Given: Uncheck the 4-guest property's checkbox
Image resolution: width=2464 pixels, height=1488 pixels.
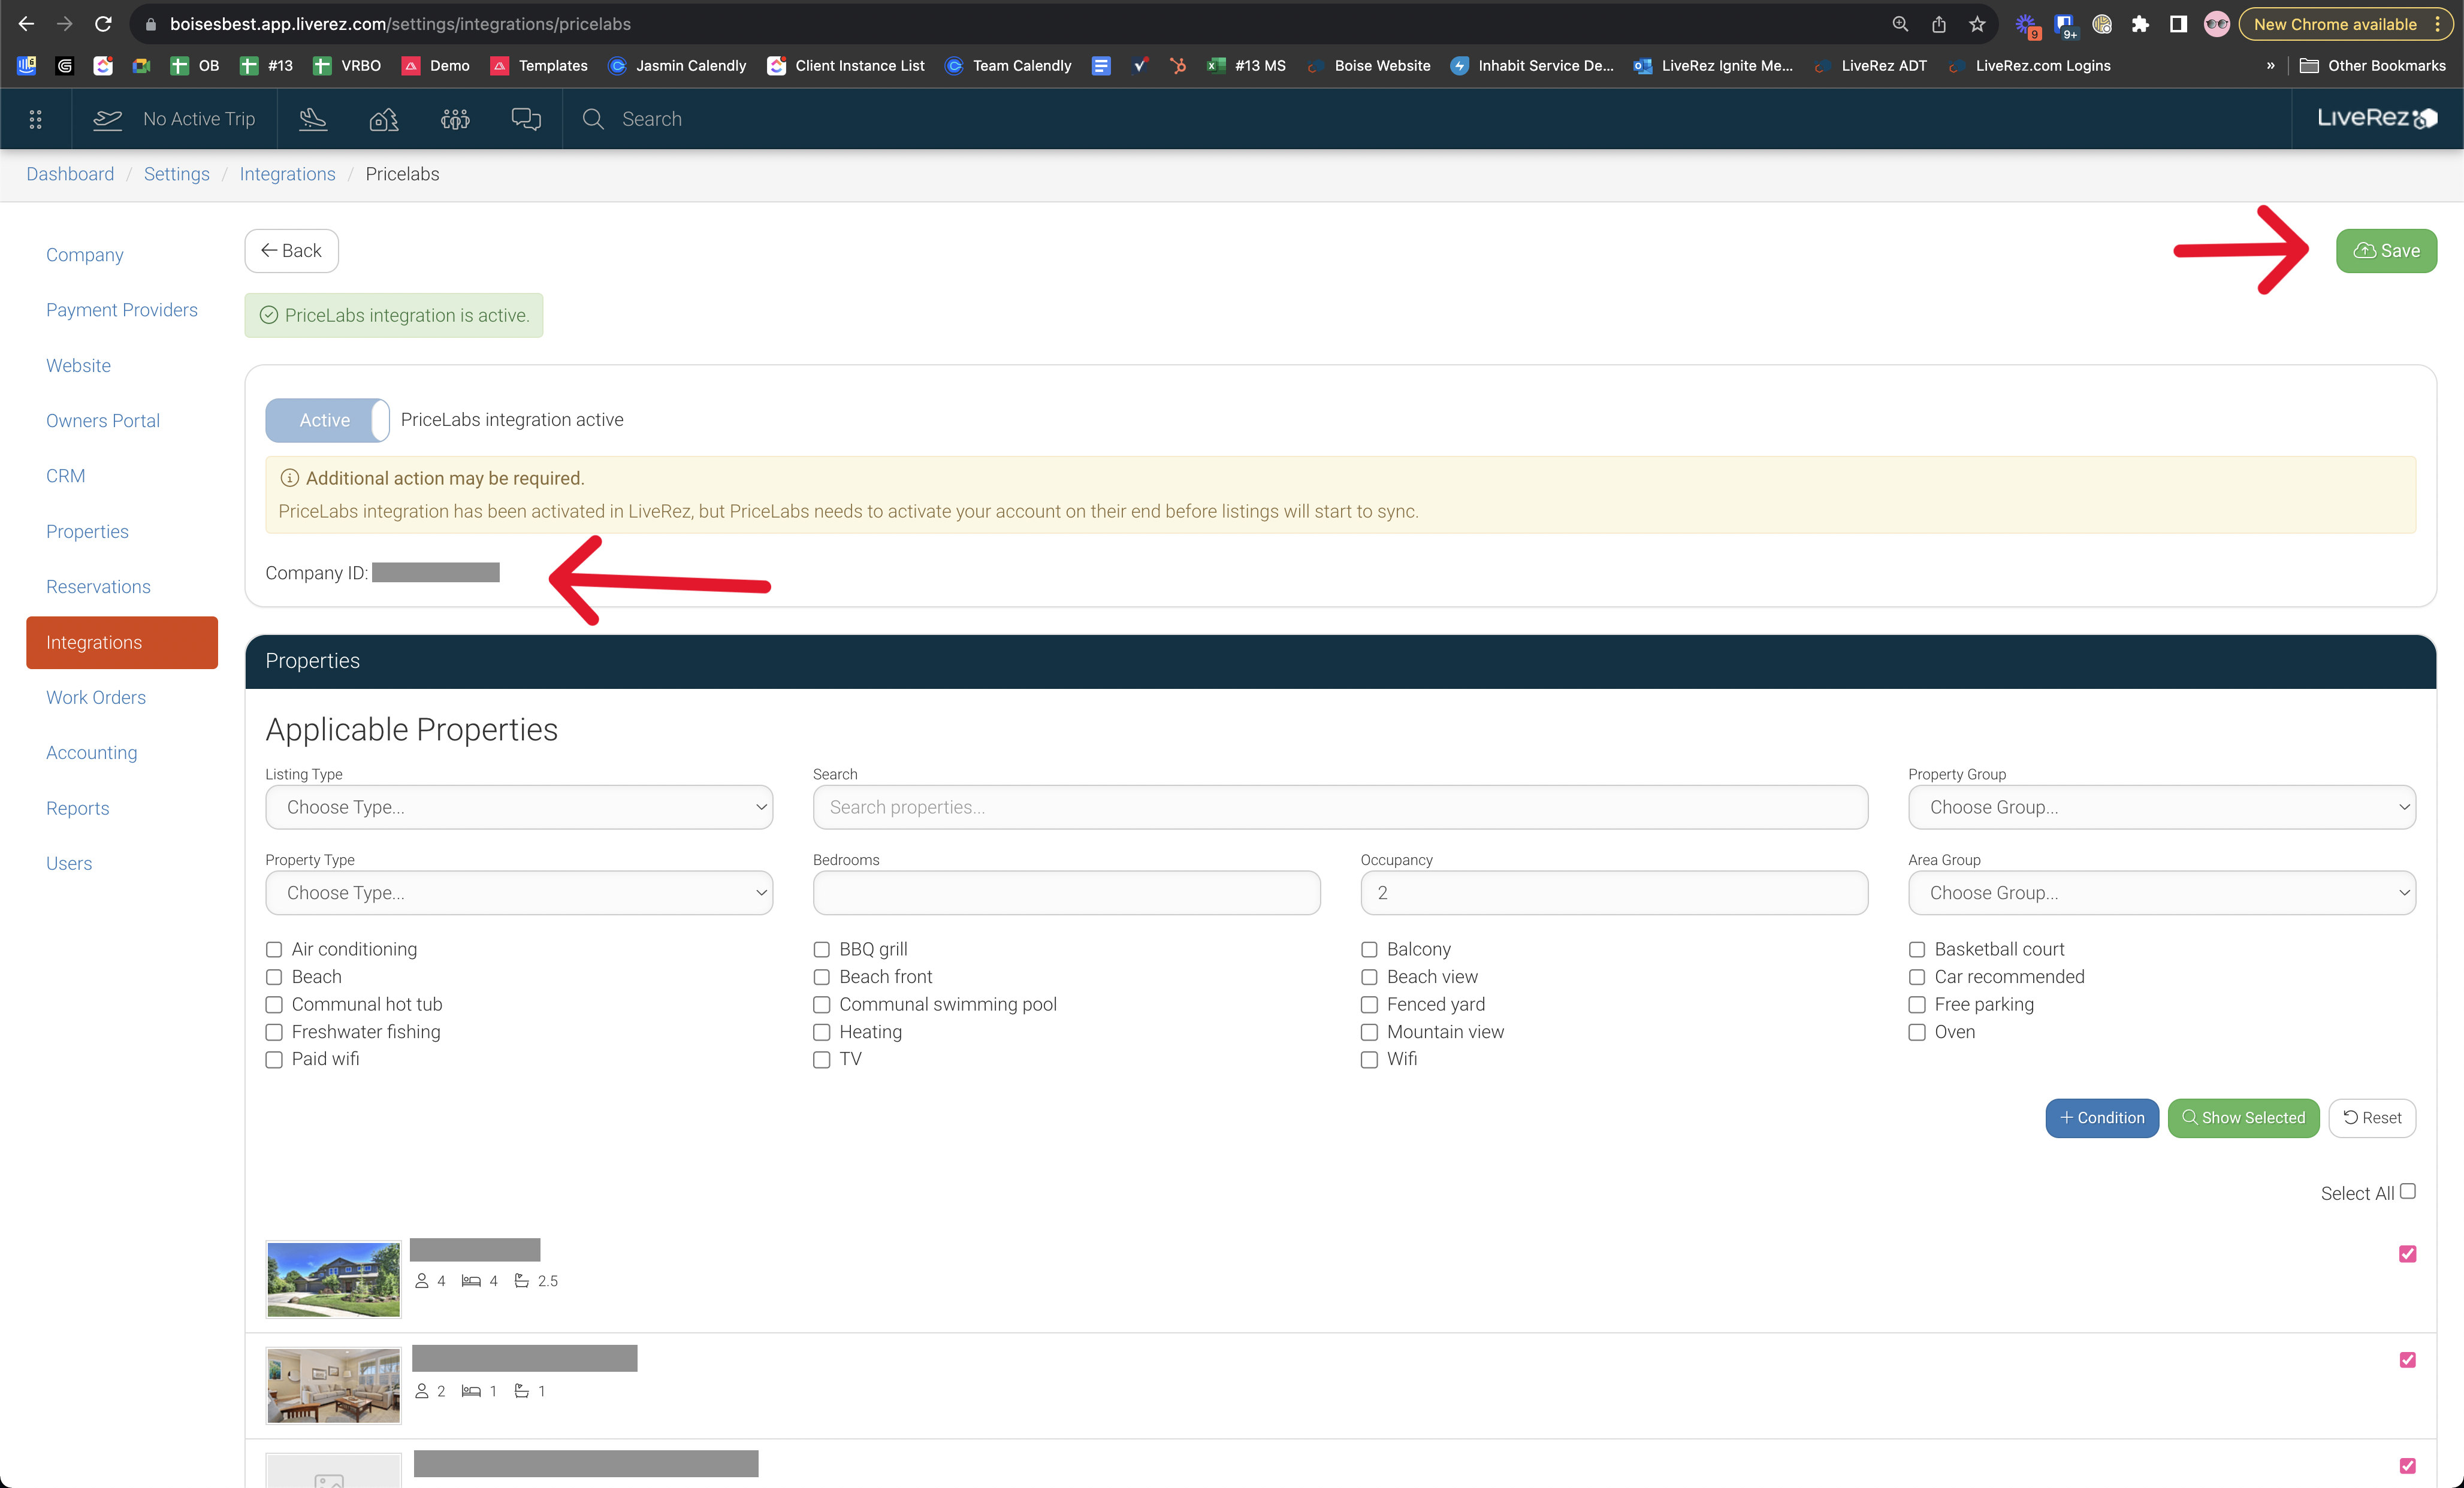Looking at the screenshot, I should 2408,1254.
